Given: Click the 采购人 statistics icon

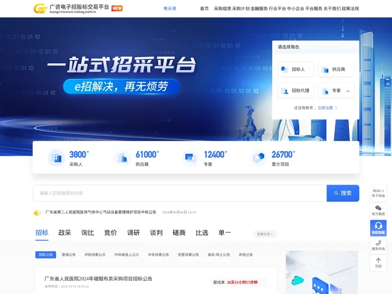Looking at the screenshot, I should (x=56, y=158).
